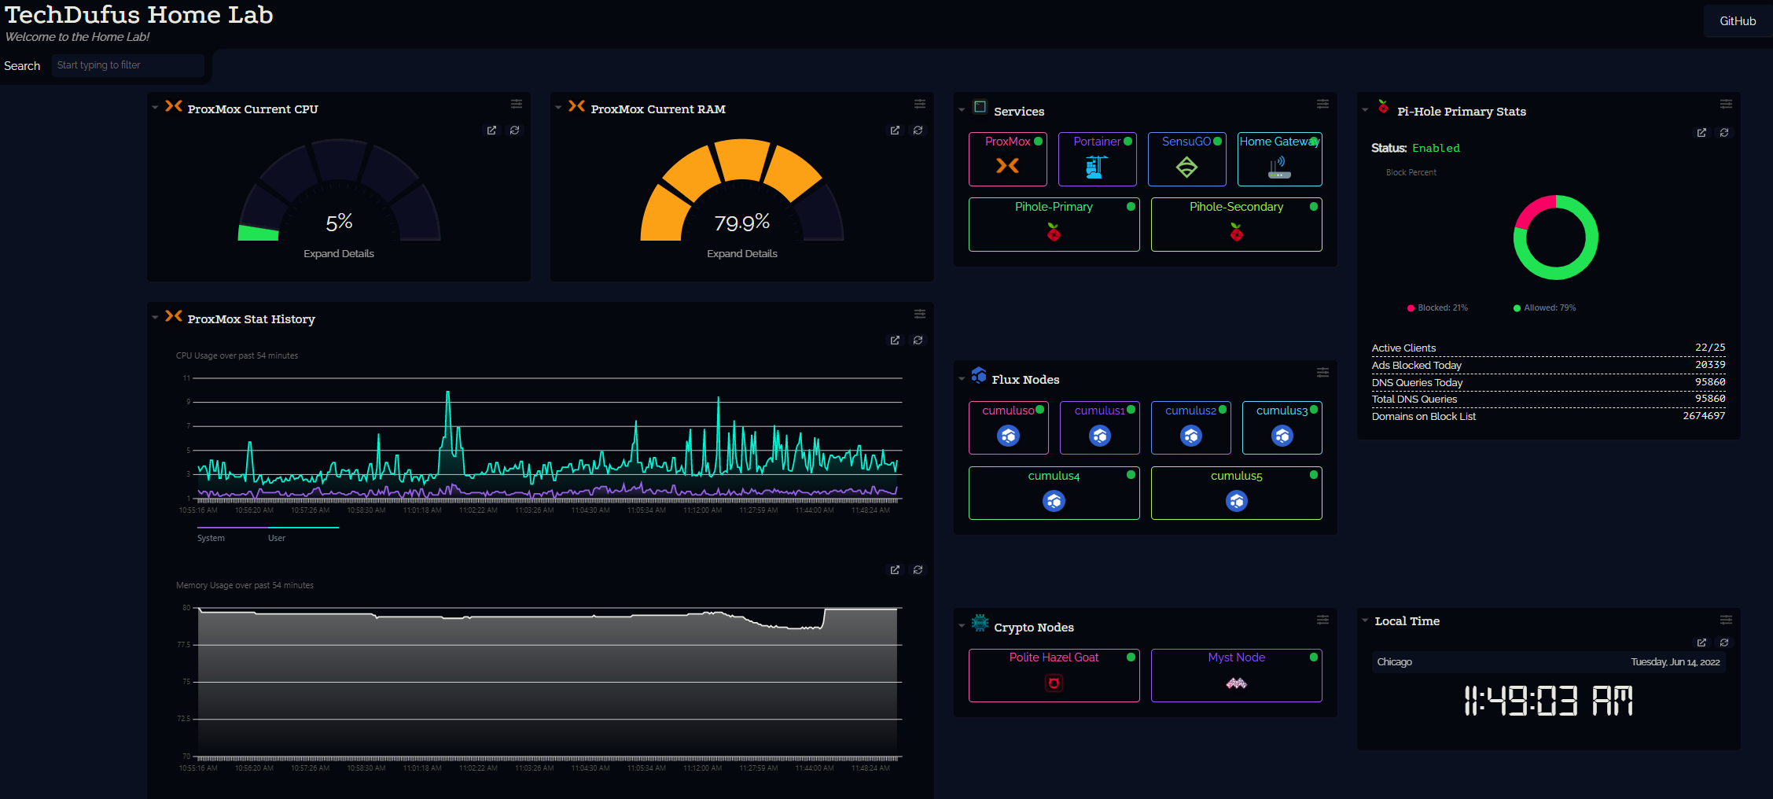Collapse the Services panel
Screen dimensions: 1773x799
(x=961, y=109)
